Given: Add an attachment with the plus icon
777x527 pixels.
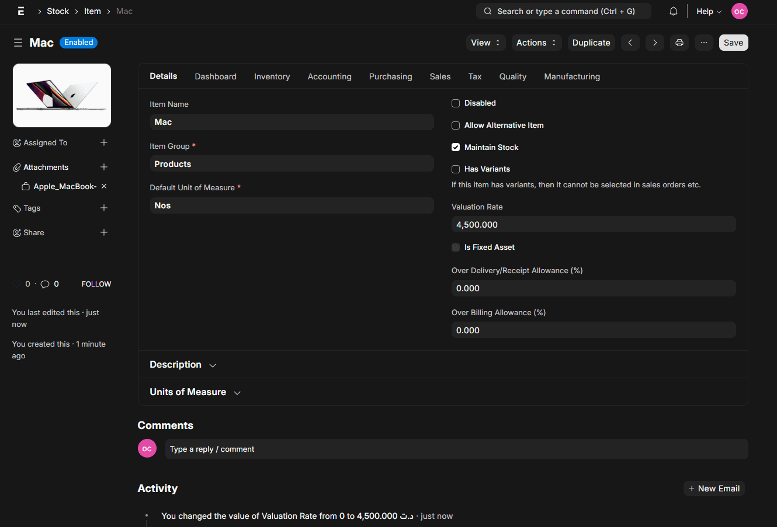Looking at the screenshot, I should tap(104, 167).
